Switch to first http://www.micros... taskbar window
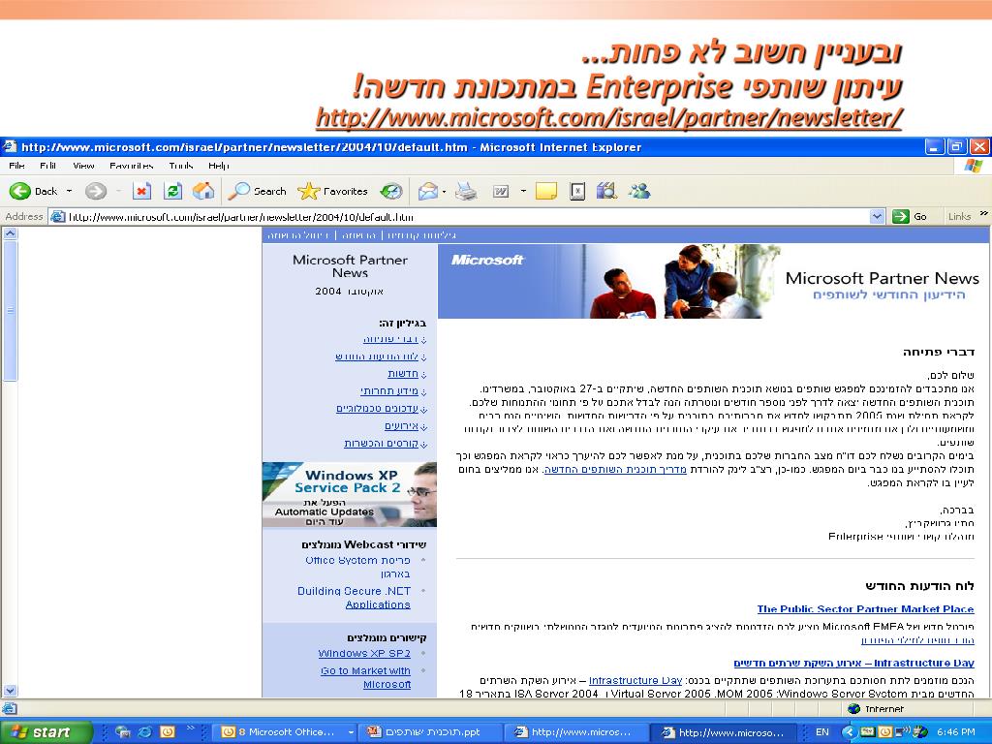 click(577, 732)
